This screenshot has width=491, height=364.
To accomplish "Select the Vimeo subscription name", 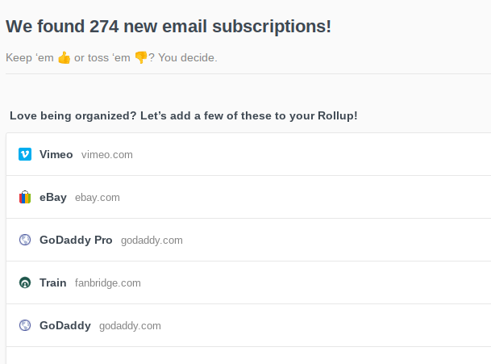I will [56, 154].
